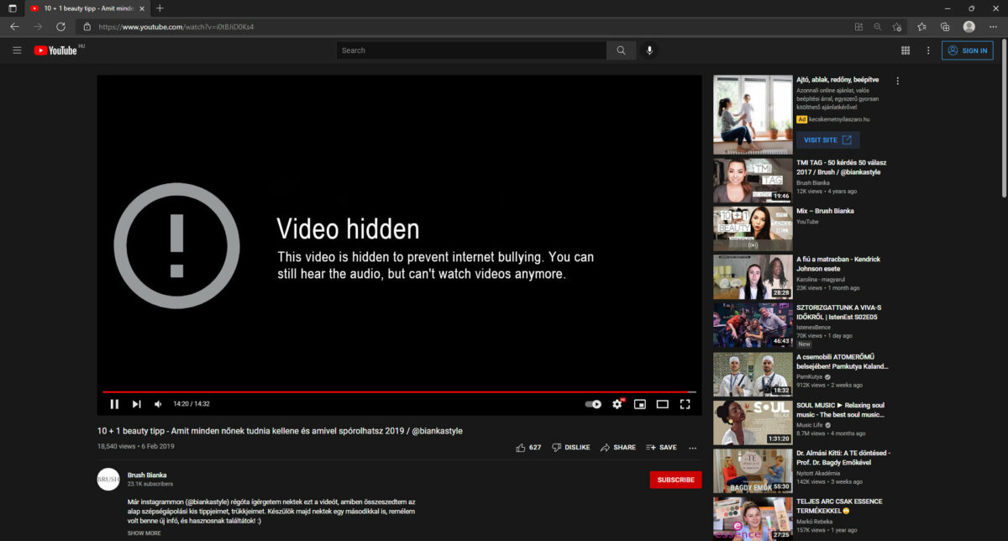Open the player settings gear
The width and height of the screenshot is (1008, 541).
click(x=617, y=404)
